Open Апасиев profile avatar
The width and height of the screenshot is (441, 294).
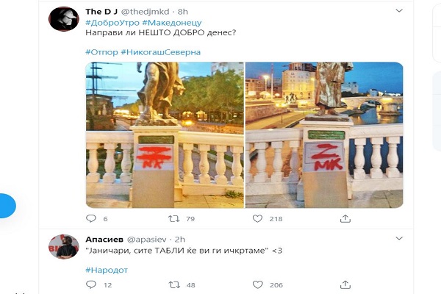(64, 246)
